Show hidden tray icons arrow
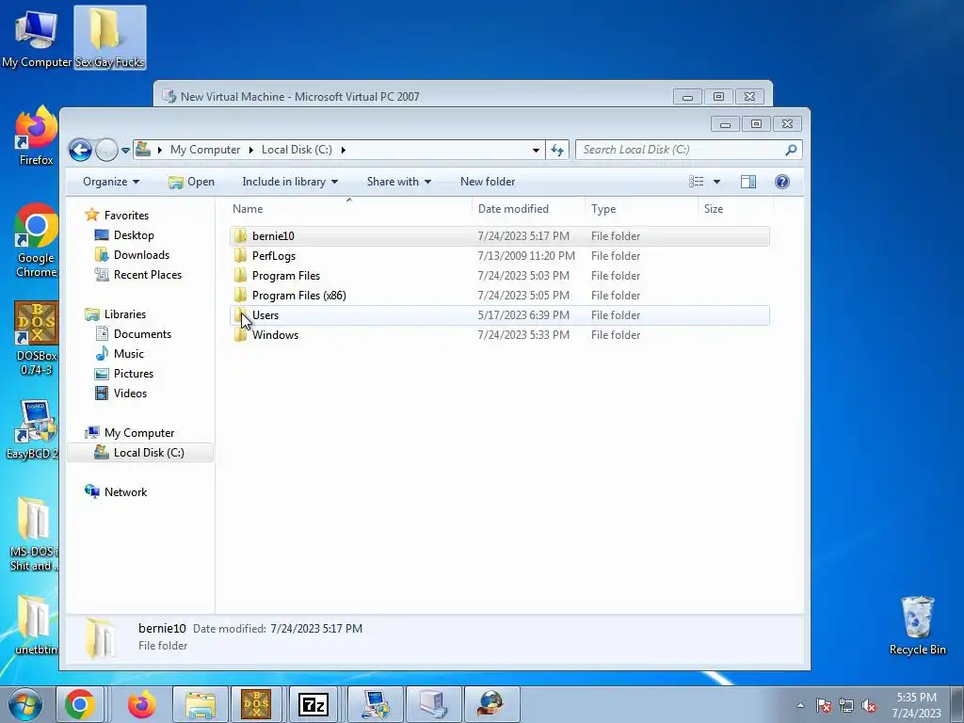 (800, 705)
